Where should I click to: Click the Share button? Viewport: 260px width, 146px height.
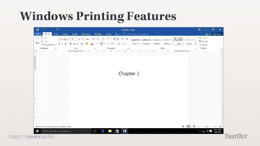pos(217,34)
